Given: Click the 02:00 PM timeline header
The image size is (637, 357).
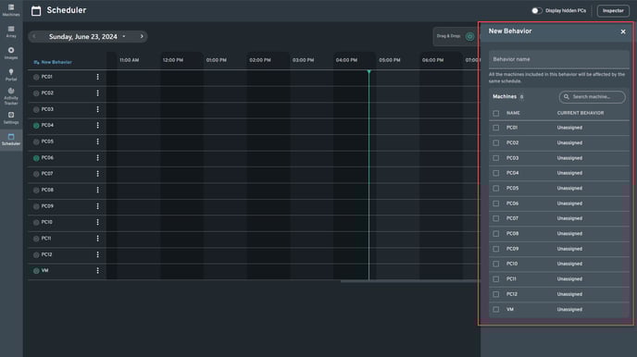Looking at the screenshot, I should coord(260,60).
